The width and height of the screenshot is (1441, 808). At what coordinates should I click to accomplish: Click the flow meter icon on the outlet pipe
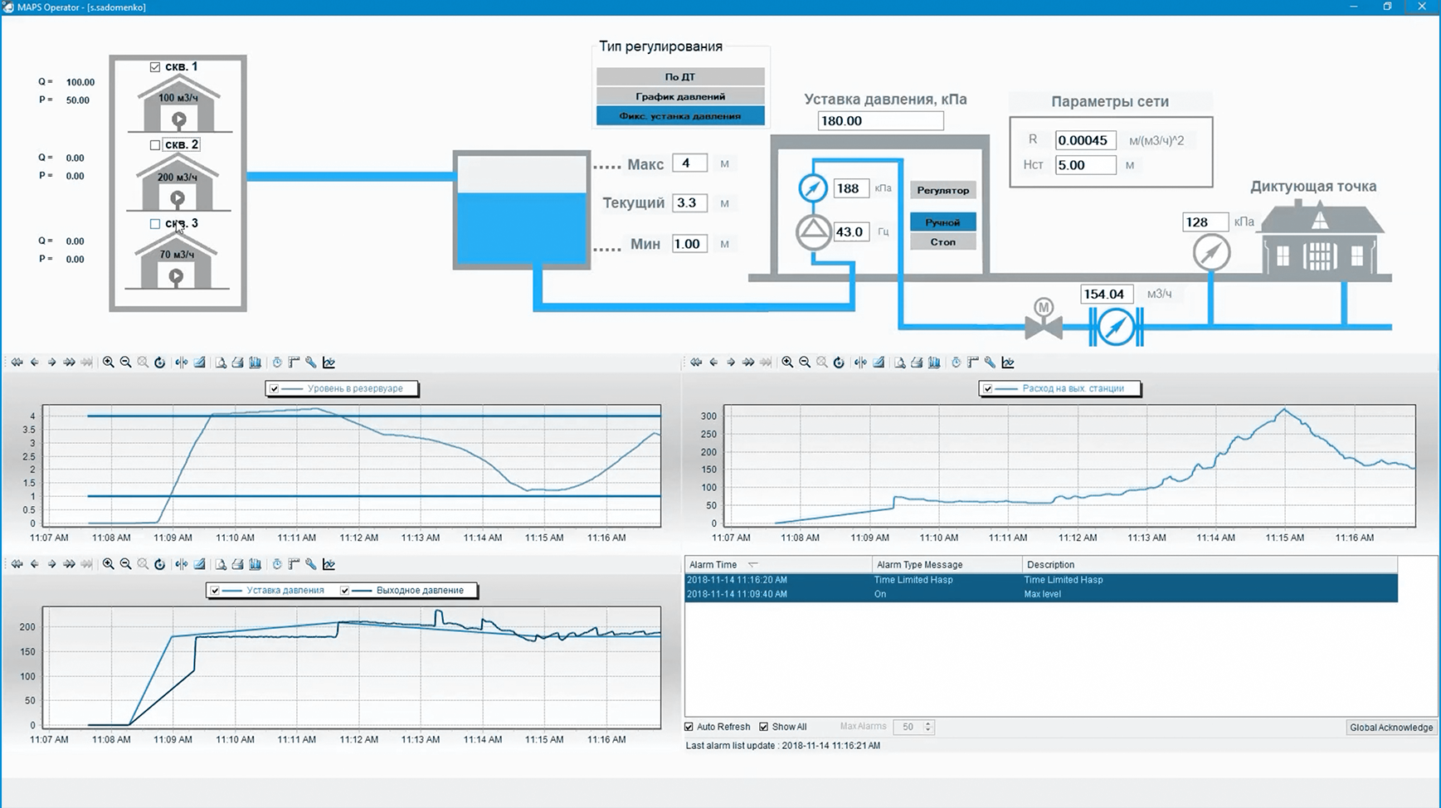tap(1116, 326)
